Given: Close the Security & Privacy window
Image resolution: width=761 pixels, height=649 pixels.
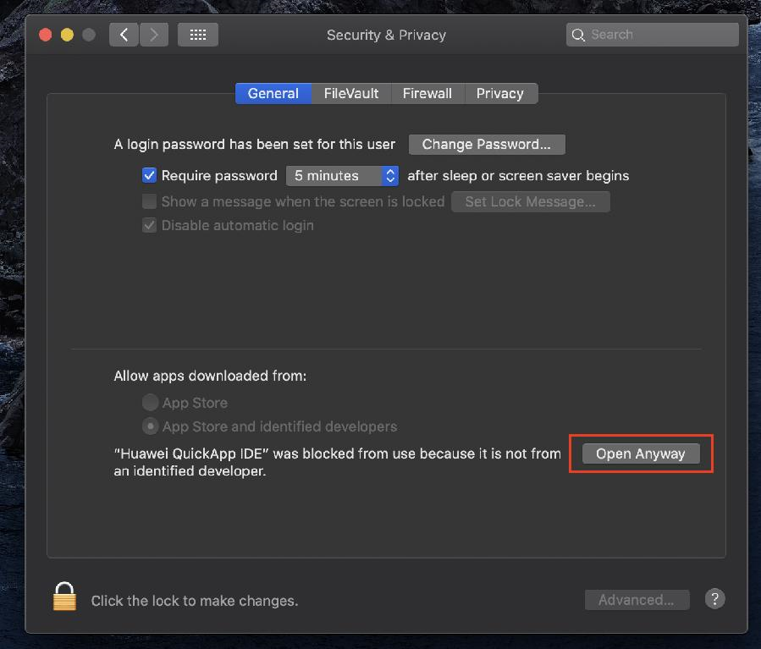Looking at the screenshot, I should tap(46, 35).
